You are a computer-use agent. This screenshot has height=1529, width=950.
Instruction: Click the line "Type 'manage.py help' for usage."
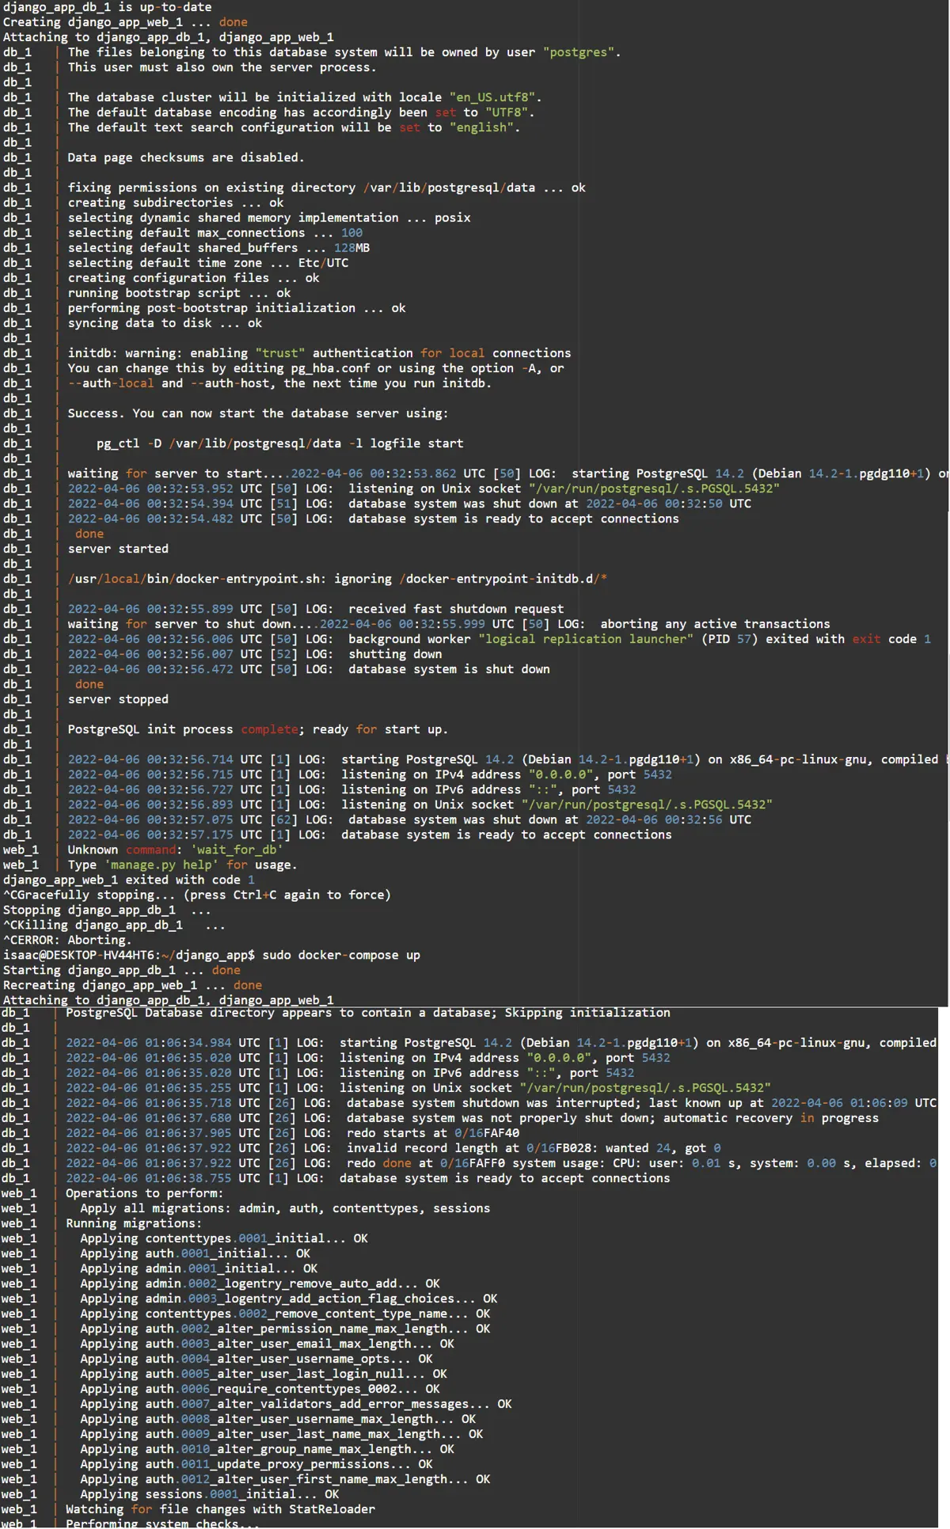182,865
